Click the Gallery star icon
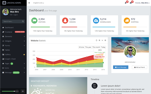 (24, 55)
